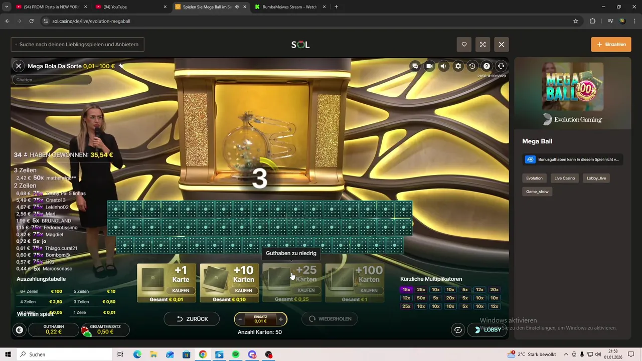Click the recent 20x multiplier in the first row
642x361 pixels.
(x=495, y=290)
